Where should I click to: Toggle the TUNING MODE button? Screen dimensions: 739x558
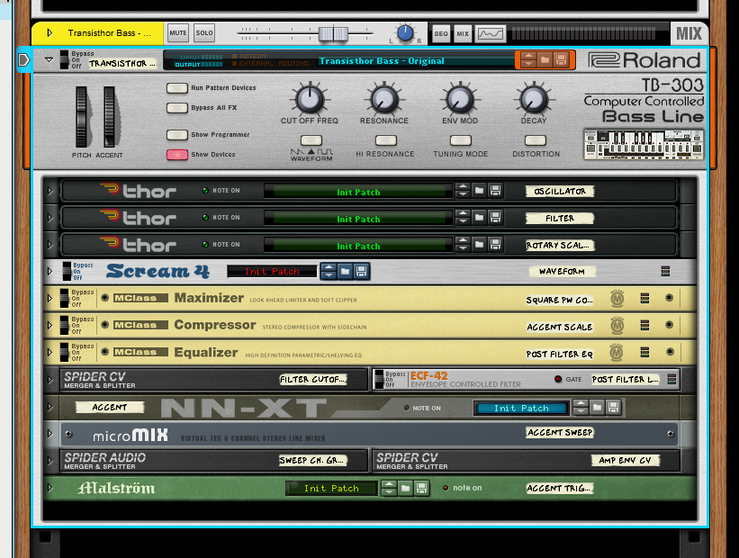tap(461, 140)
